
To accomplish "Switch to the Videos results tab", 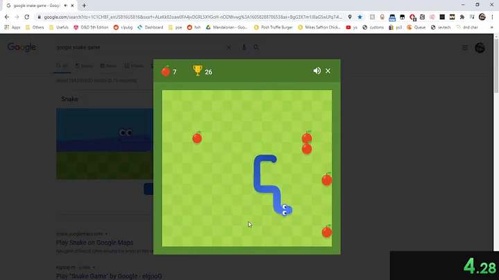I will (134, 66).
